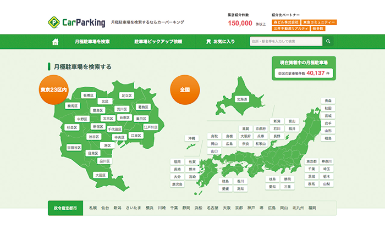Open the 他多数 partner tag
The width and height of the screenshot is (385, 230).
318,28
